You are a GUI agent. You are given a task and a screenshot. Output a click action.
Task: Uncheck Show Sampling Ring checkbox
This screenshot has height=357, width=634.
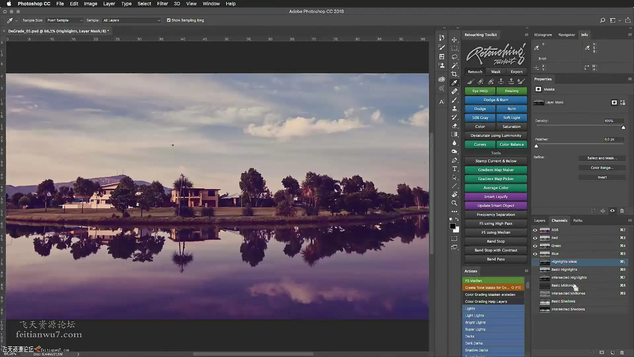pyautogui.click(x=169, y=20)
